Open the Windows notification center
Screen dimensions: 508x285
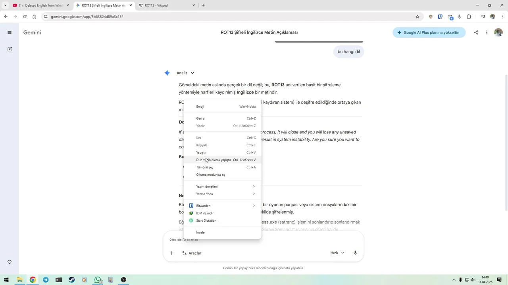pyautogui.click(x=499, y=280)
